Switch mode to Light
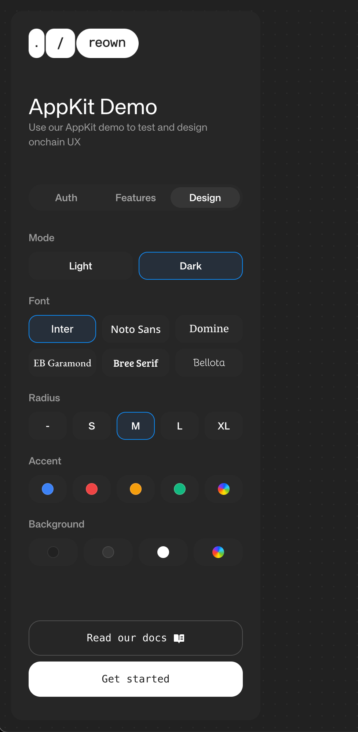Image resolution: width=358 pixels, height=732 pixels. coord(81,266)
